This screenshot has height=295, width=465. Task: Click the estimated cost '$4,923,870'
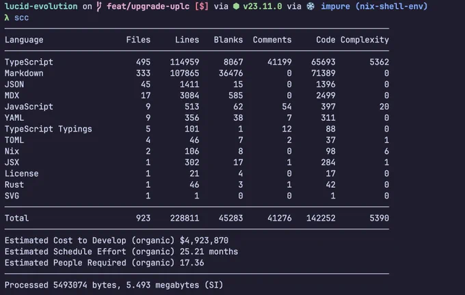click(x=204, y=240)
